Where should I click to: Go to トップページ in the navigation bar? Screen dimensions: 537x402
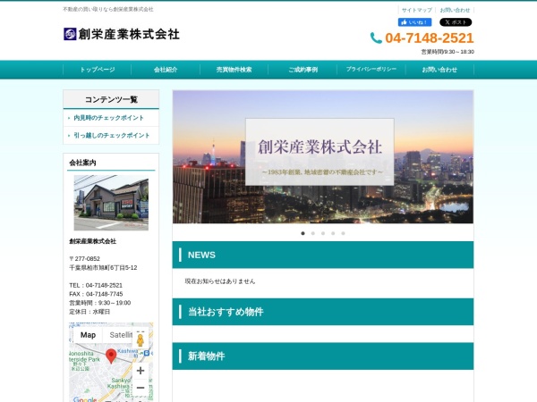98,70
